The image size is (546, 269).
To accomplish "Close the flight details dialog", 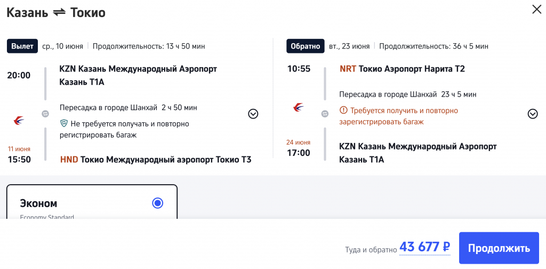I will click(536, 9).
